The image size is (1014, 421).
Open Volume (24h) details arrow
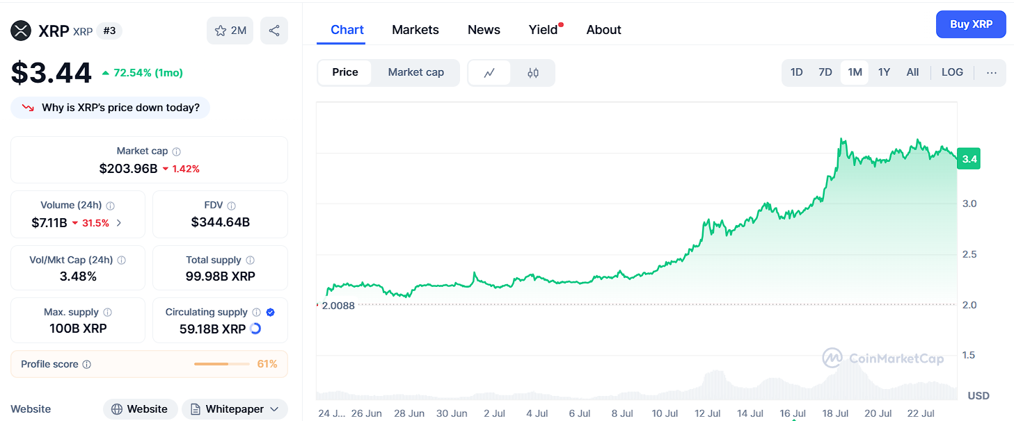pyautogui.click(x=119, y=223)
